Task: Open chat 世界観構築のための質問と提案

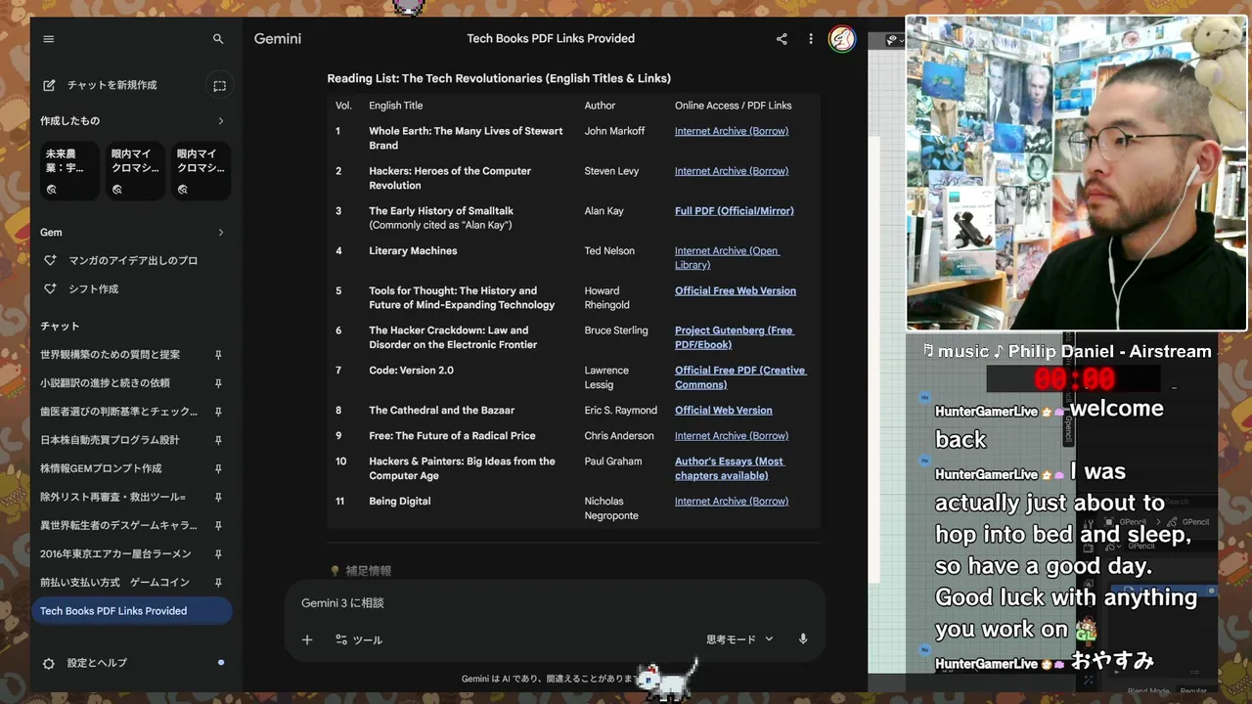Action: pos(110,355)
